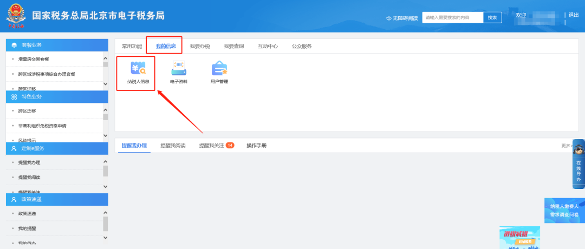Viewport: 585px width, 249px height.
Task: Open the 在线导办 assistant widget
Action: coord(578,164)
